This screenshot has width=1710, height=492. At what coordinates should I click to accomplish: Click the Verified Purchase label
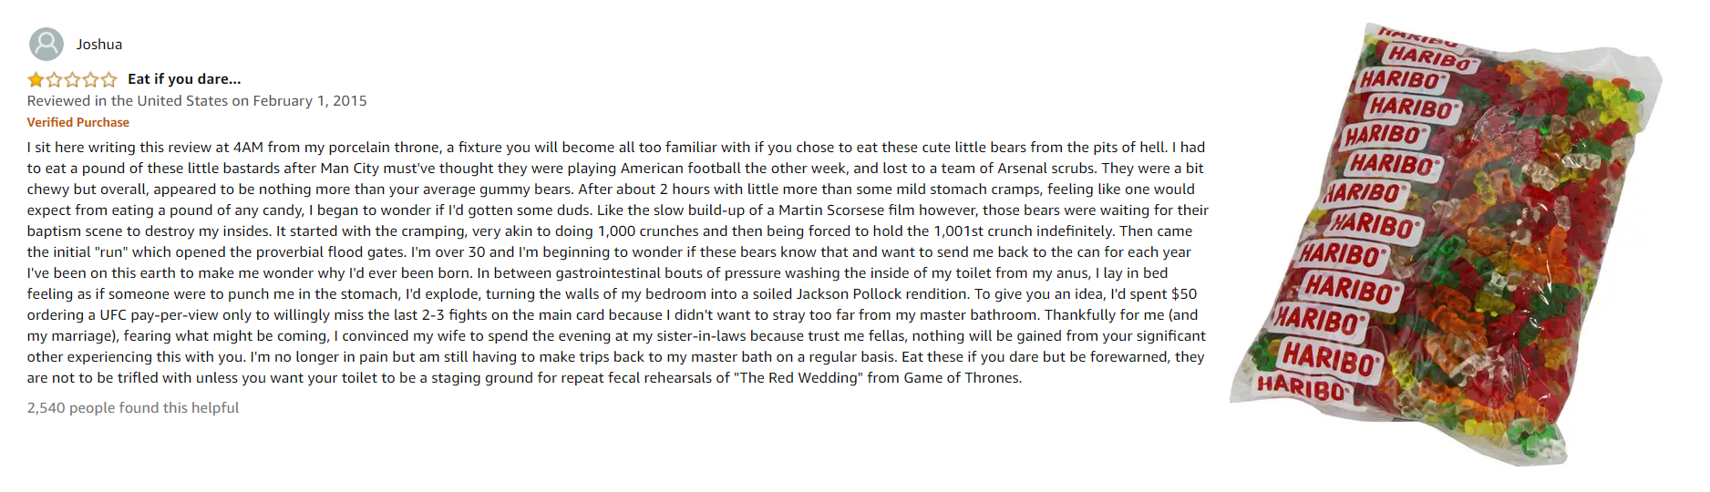pos(78,122)
